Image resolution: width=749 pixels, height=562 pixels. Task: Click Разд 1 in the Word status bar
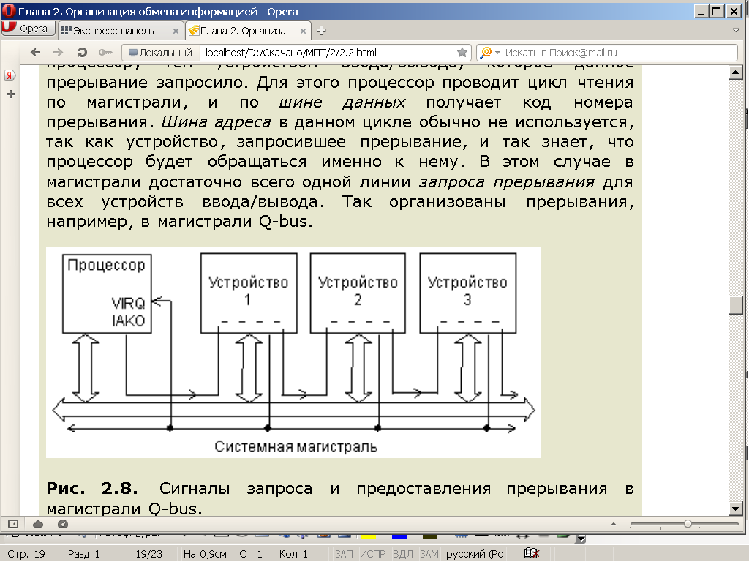[83, 554]
